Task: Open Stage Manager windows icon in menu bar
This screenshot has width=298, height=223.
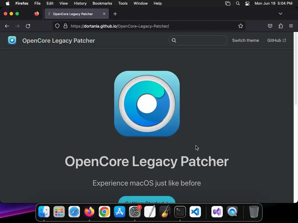Action: (x=228, y=3)
